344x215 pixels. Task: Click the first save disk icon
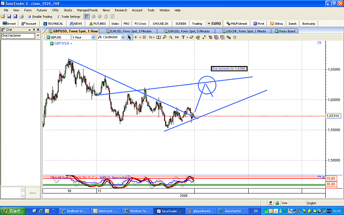point(9,16)
